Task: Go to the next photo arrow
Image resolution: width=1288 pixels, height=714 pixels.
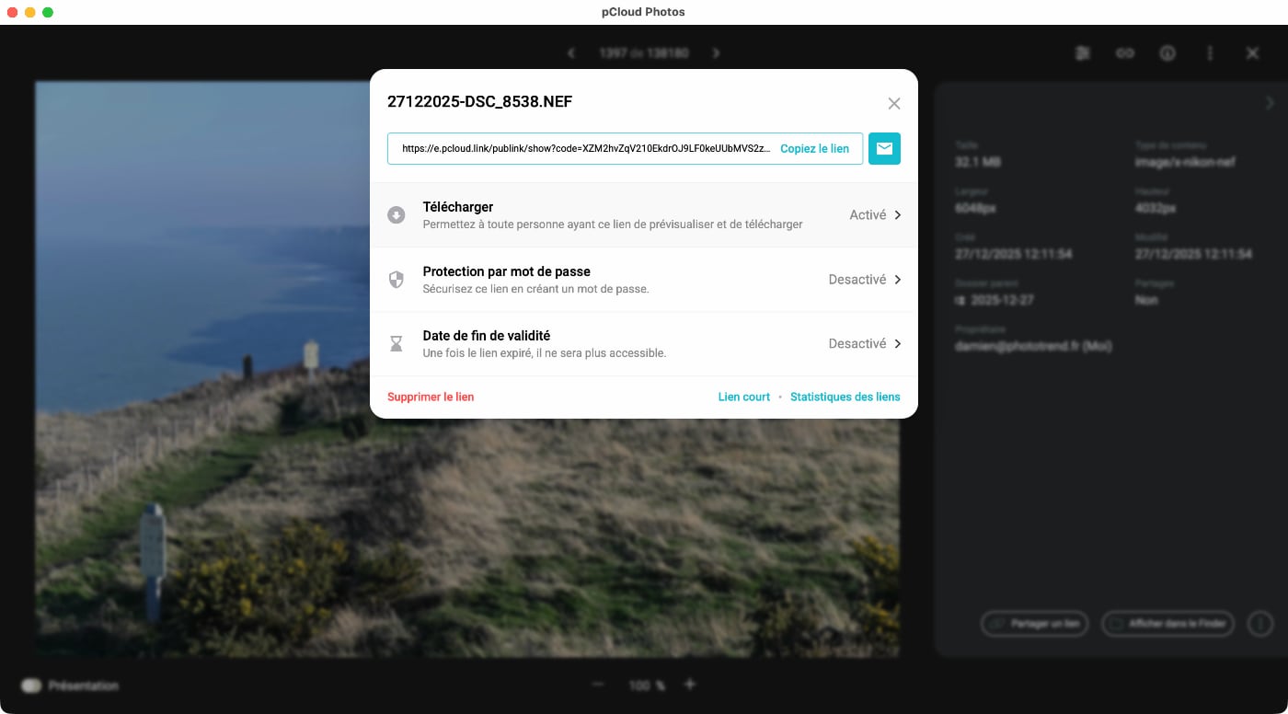Action: [717, 53]
